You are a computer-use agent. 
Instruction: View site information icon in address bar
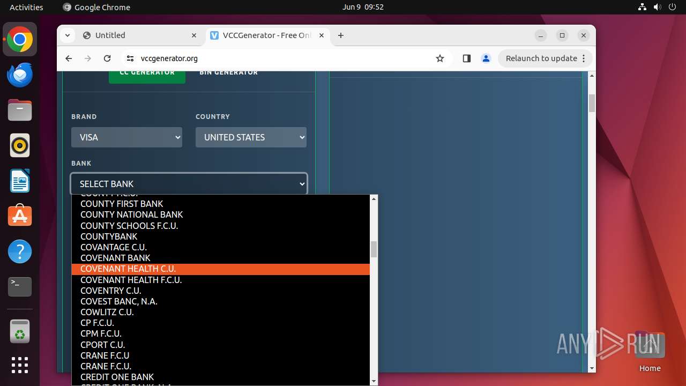point(130,58)
